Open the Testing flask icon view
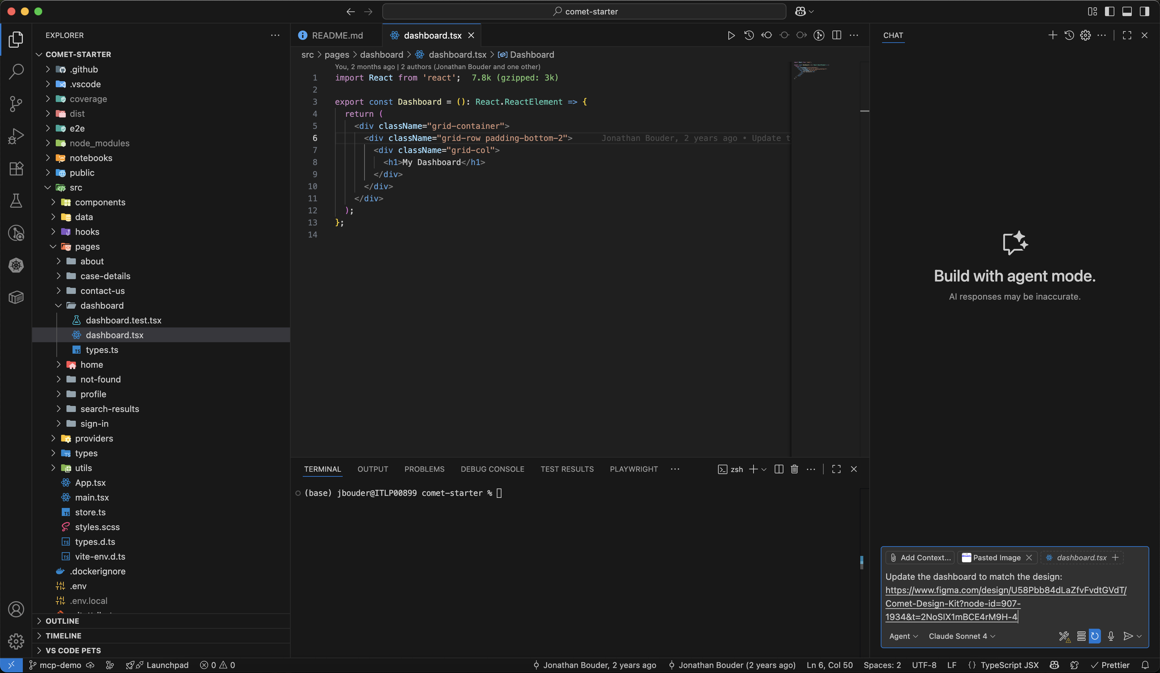 tap(16, 201)
